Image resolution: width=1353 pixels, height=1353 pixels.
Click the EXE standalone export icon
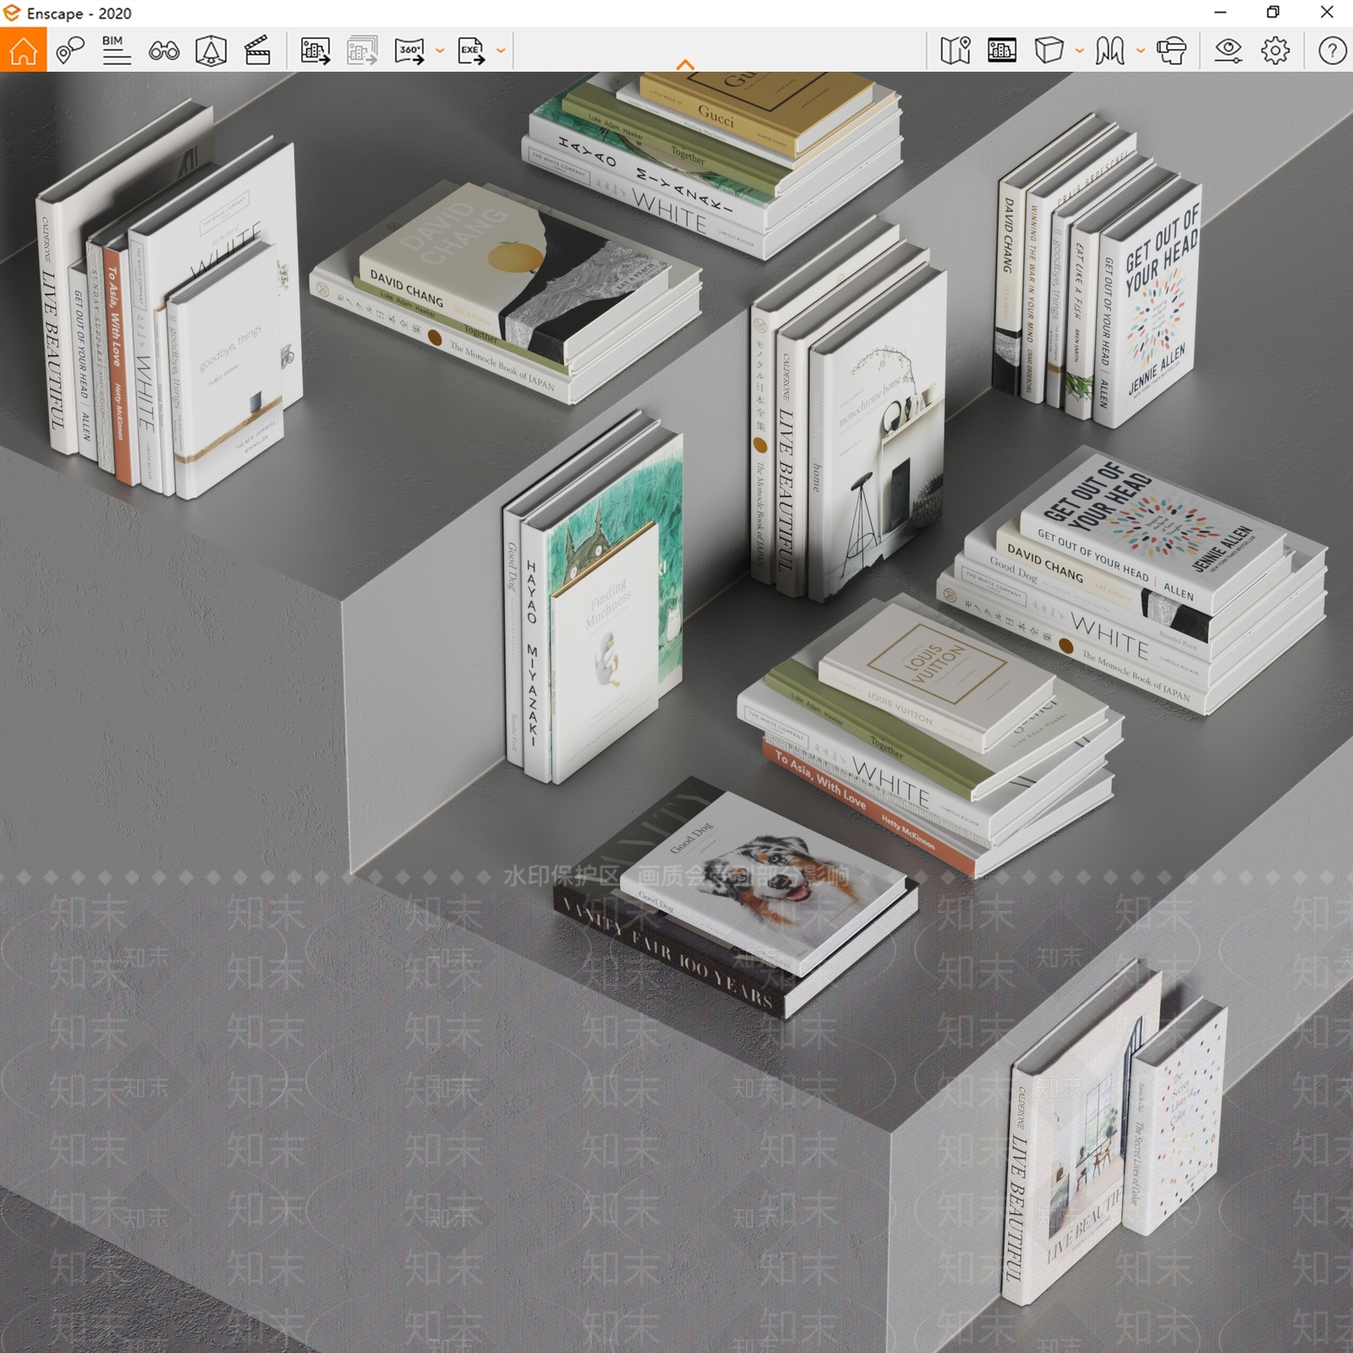(x=472, y=51)
